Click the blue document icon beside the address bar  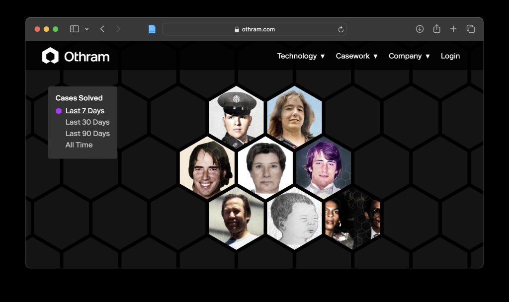152,29
